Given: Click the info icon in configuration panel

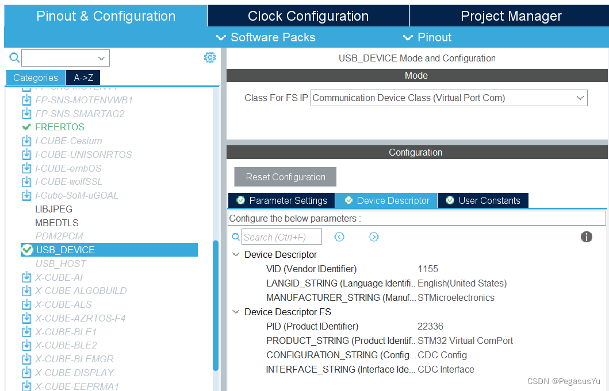Looking at the screenshot, I should [586, 237].
